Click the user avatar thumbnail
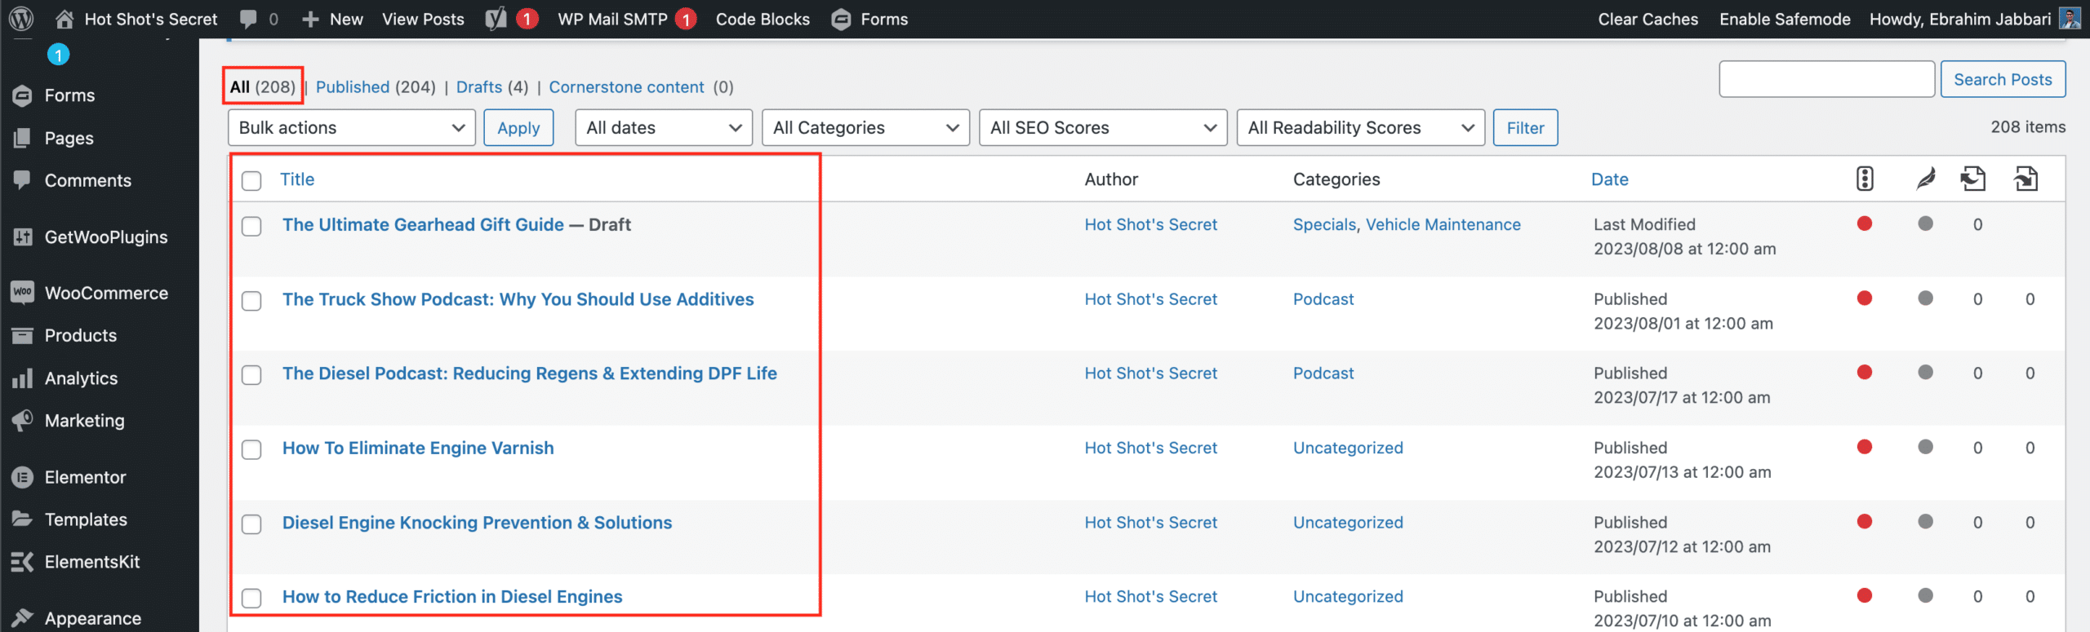Screen dimensions: 2090x632 click(2070, 19)
